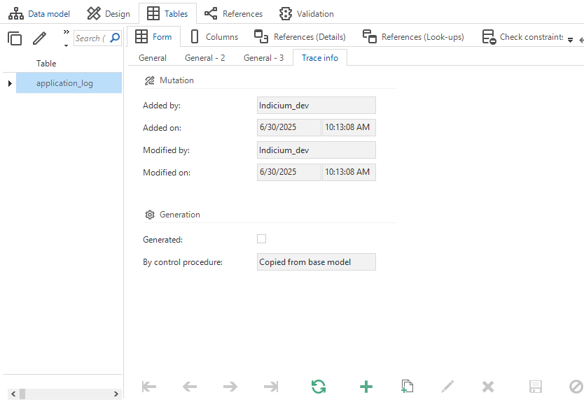Select the General - 2 sub-tab

pyautogui.click(x=205, y=58)
